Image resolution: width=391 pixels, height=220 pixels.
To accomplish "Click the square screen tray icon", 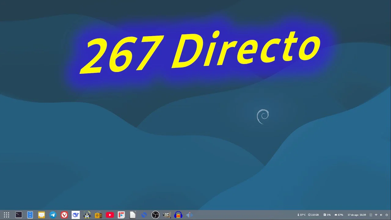I will click(x=371, y=215).
